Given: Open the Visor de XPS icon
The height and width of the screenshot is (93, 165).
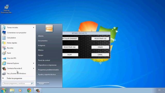Looking at the screenshot, I should click(4, 58).
